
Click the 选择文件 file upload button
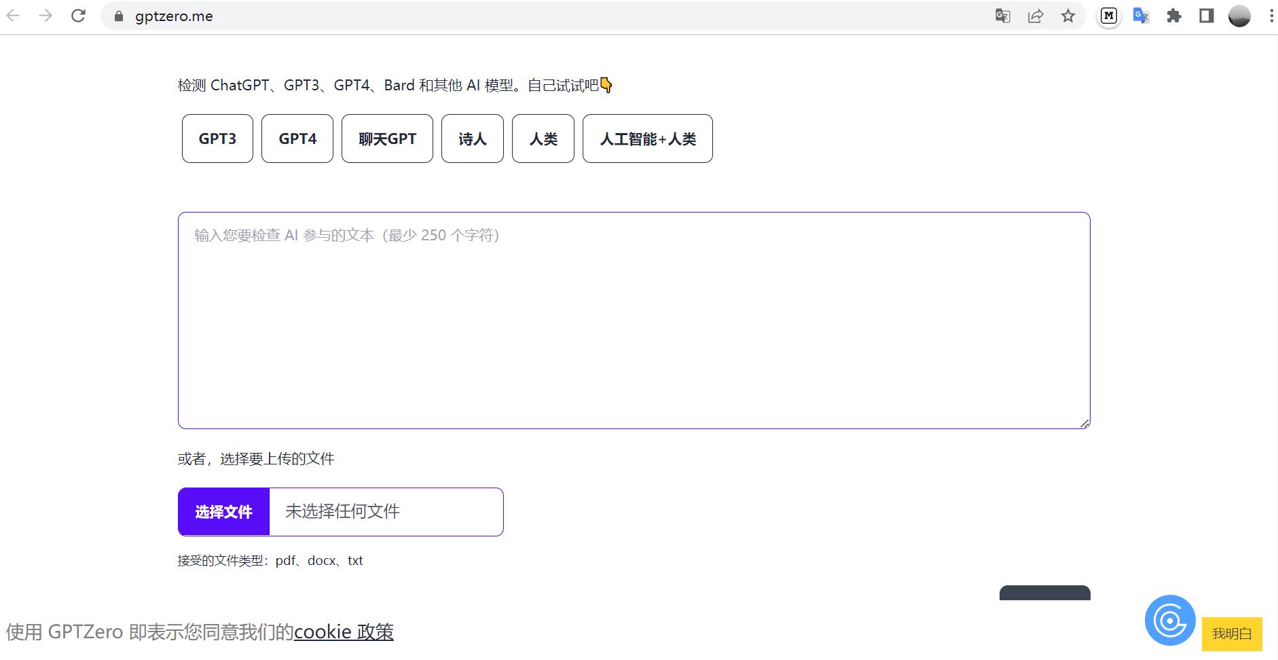coord(223,511)
